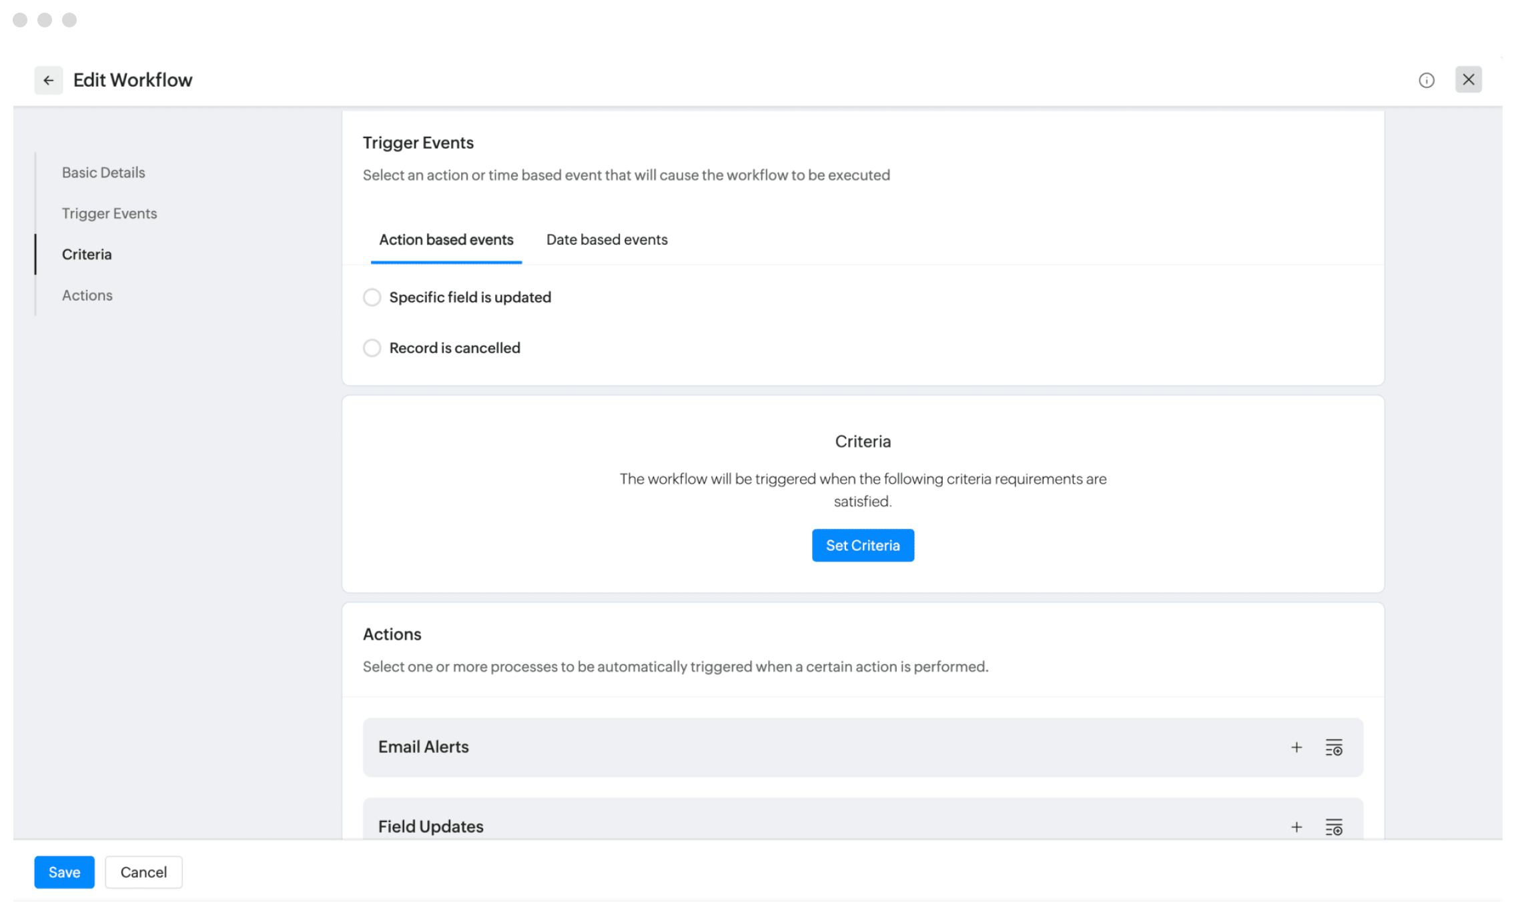Screen dimensions: 1516x923
Task: Click the Email Alerts manage icon
Action: (1334, 747)
